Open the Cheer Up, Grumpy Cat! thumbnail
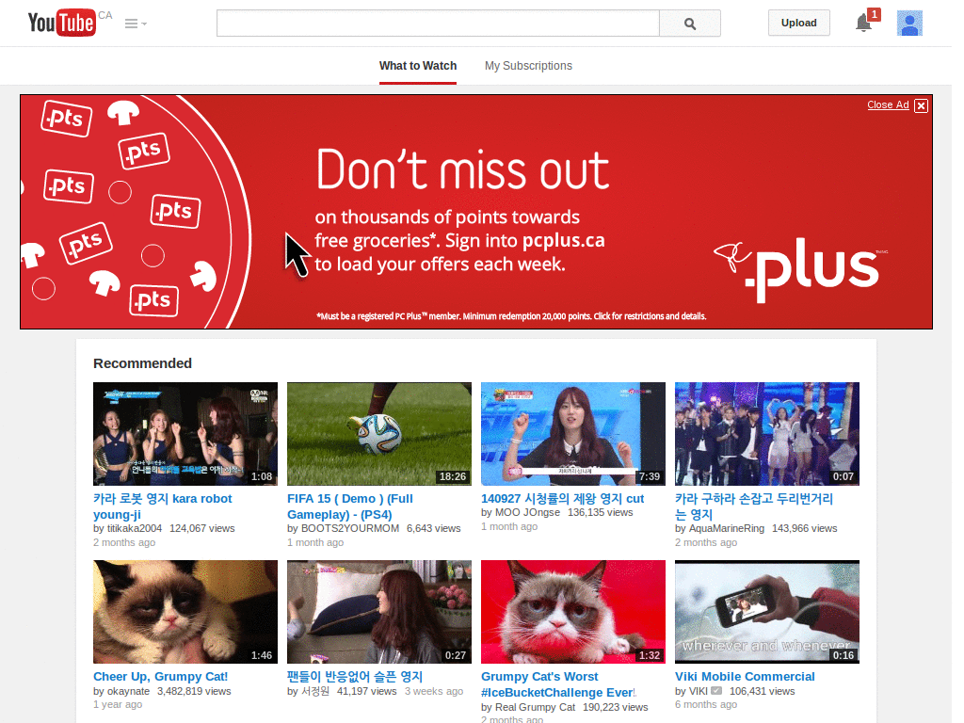This screenshot has width=964, height=723. click(185, 612)
